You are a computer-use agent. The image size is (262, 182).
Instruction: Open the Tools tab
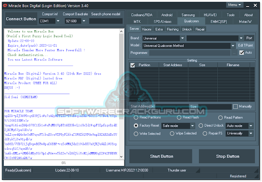230,15
